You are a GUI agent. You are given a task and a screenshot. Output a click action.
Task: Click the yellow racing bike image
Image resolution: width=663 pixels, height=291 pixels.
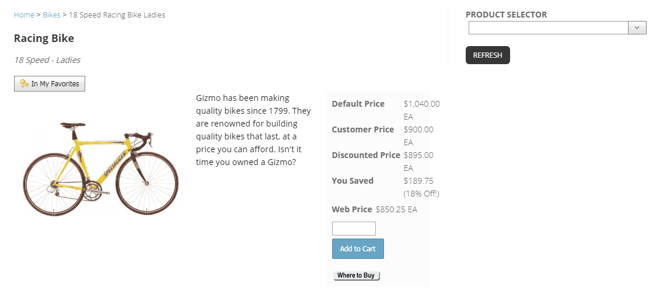coord(100,166)
